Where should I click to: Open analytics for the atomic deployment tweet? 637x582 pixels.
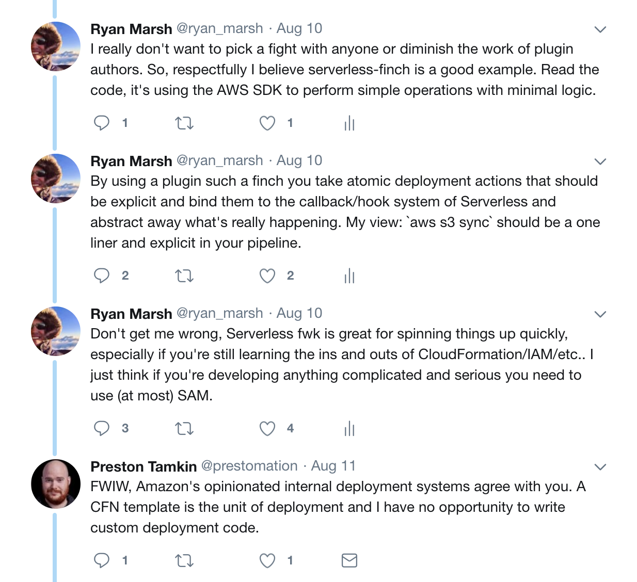pyautogui.click(x=349, y=276)
